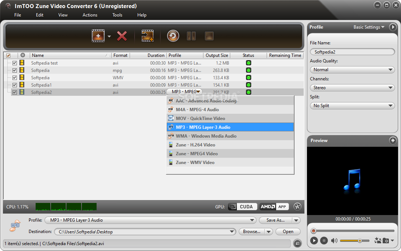Click the circle icon column header
401x251 pixels.
pos(23,55)
